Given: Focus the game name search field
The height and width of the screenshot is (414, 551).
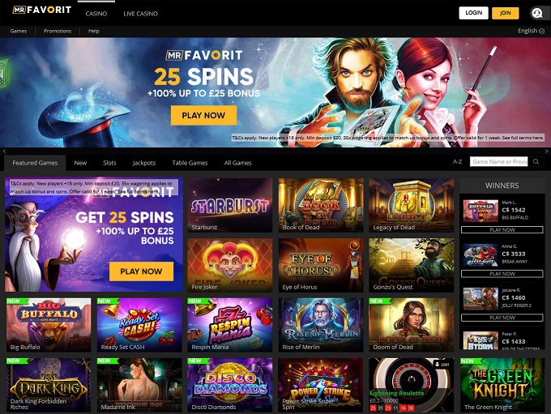Looking at the screenshot, I should pyautogui.click(x=498, y=162).
